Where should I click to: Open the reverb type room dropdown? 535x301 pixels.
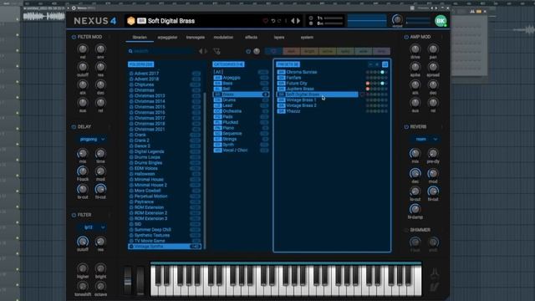point(425,140)
